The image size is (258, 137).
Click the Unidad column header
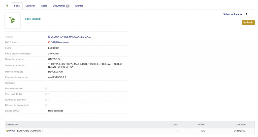click(x=202, y=125)
